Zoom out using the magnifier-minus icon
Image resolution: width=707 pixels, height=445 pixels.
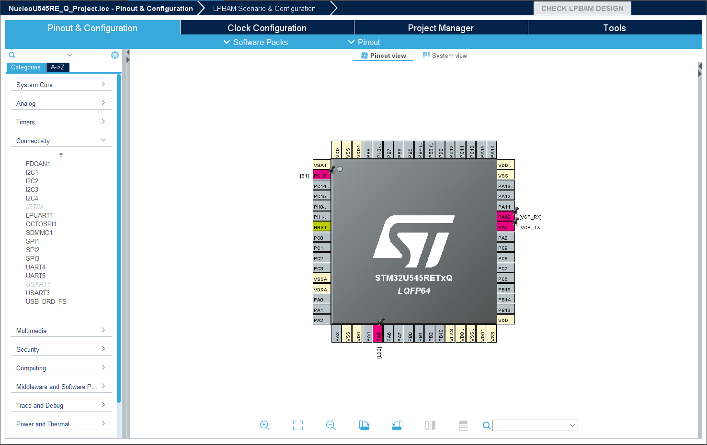[x=331, y=425]
